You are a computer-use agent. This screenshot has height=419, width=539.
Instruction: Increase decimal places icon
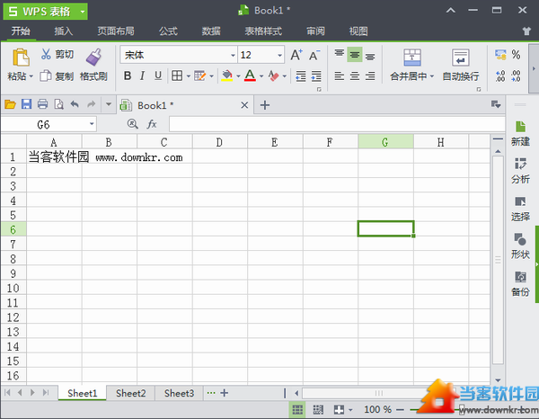pos(500,76)
